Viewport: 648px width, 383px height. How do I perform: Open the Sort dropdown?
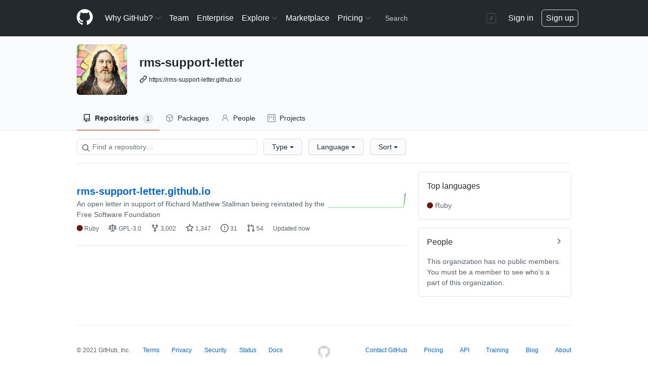388,147
